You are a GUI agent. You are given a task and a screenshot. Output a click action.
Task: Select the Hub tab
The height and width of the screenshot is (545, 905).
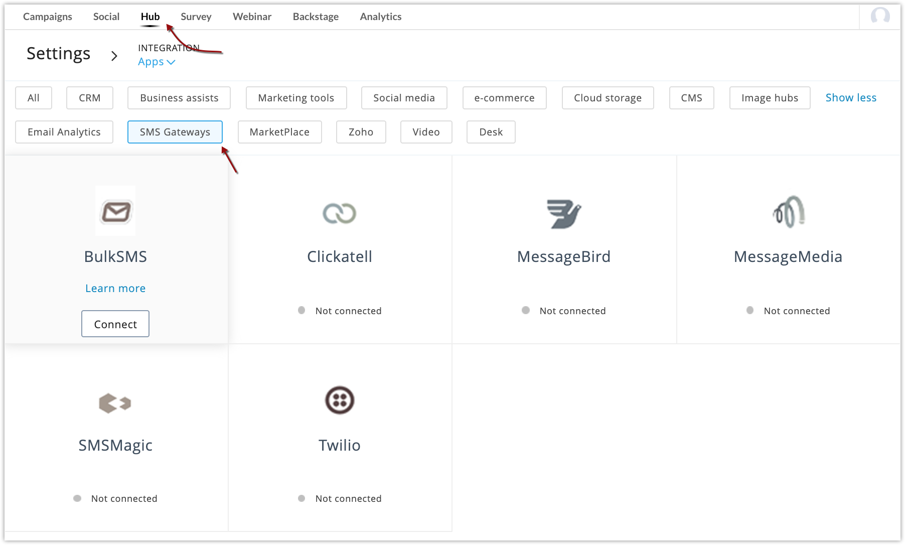point(150,17)
